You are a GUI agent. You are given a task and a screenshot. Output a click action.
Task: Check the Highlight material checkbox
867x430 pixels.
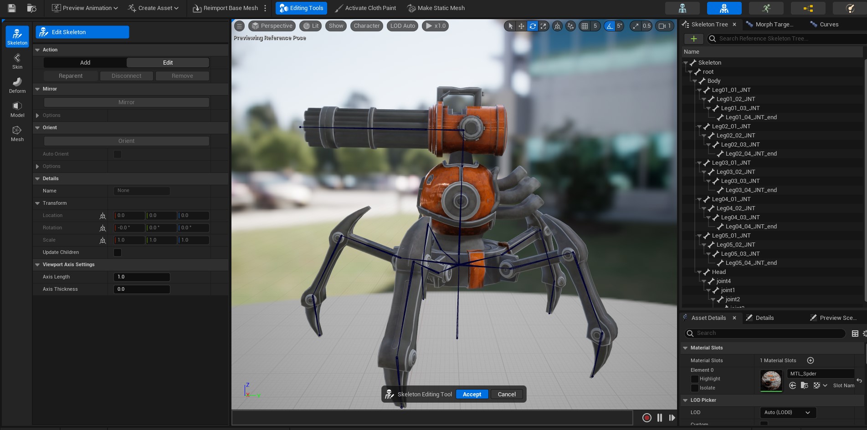[695, 379]
